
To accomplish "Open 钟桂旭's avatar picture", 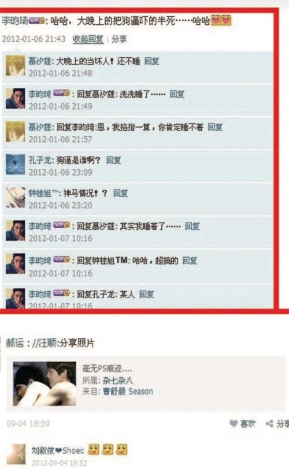I will [x=15, y=198].
